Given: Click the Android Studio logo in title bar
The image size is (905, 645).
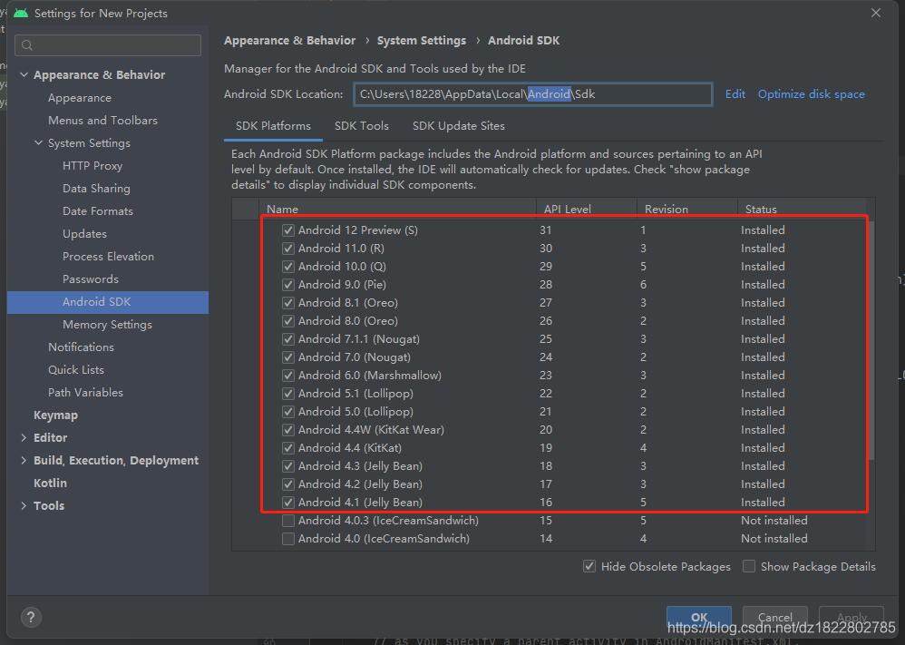Looking at the screenshot, I should coord(21,13).
